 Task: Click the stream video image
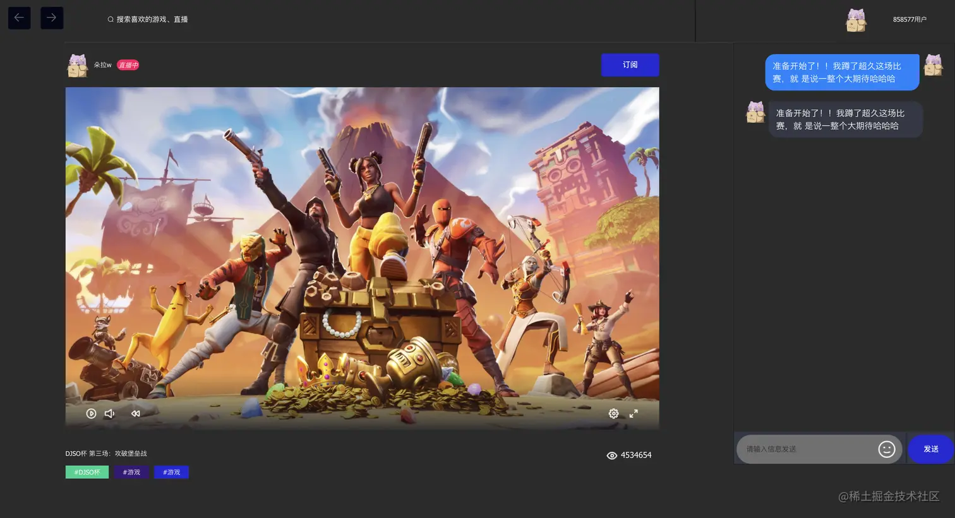(x=362, y=259)
